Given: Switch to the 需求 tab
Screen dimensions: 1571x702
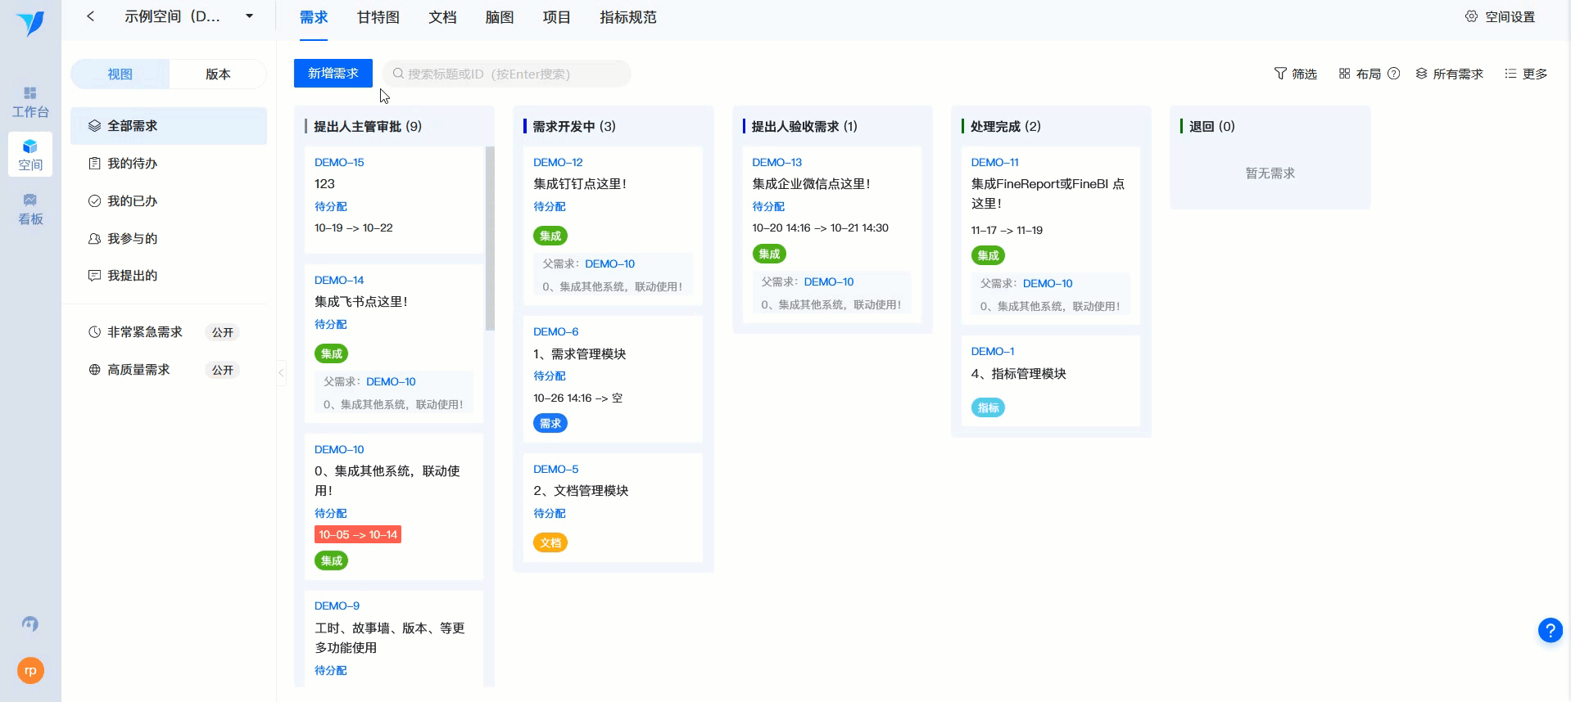Looking at the screenshot, I should coord(314,17).
